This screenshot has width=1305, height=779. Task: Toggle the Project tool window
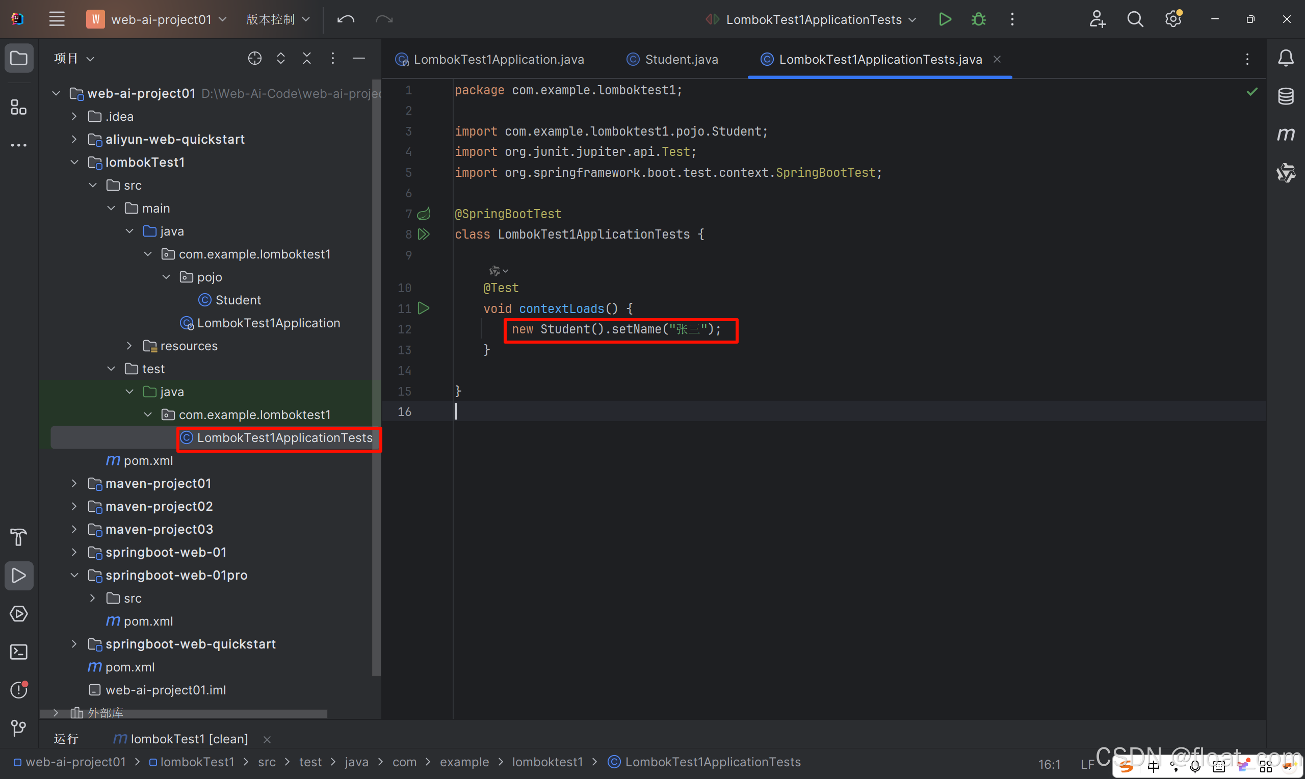19,58
